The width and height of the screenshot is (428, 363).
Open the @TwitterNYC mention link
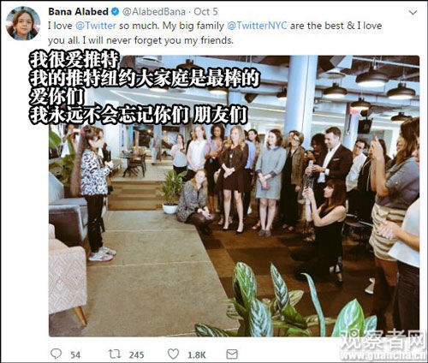pyautogui.click(x=257, y=26)
